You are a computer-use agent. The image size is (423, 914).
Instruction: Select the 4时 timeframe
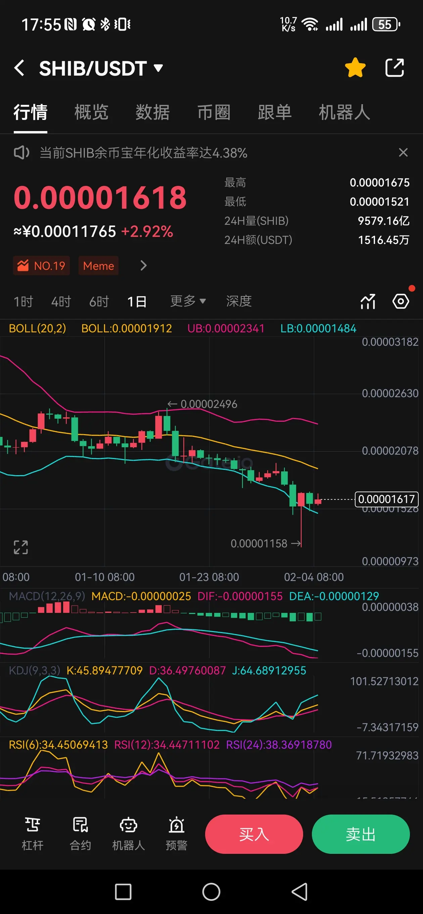[61, 302]
